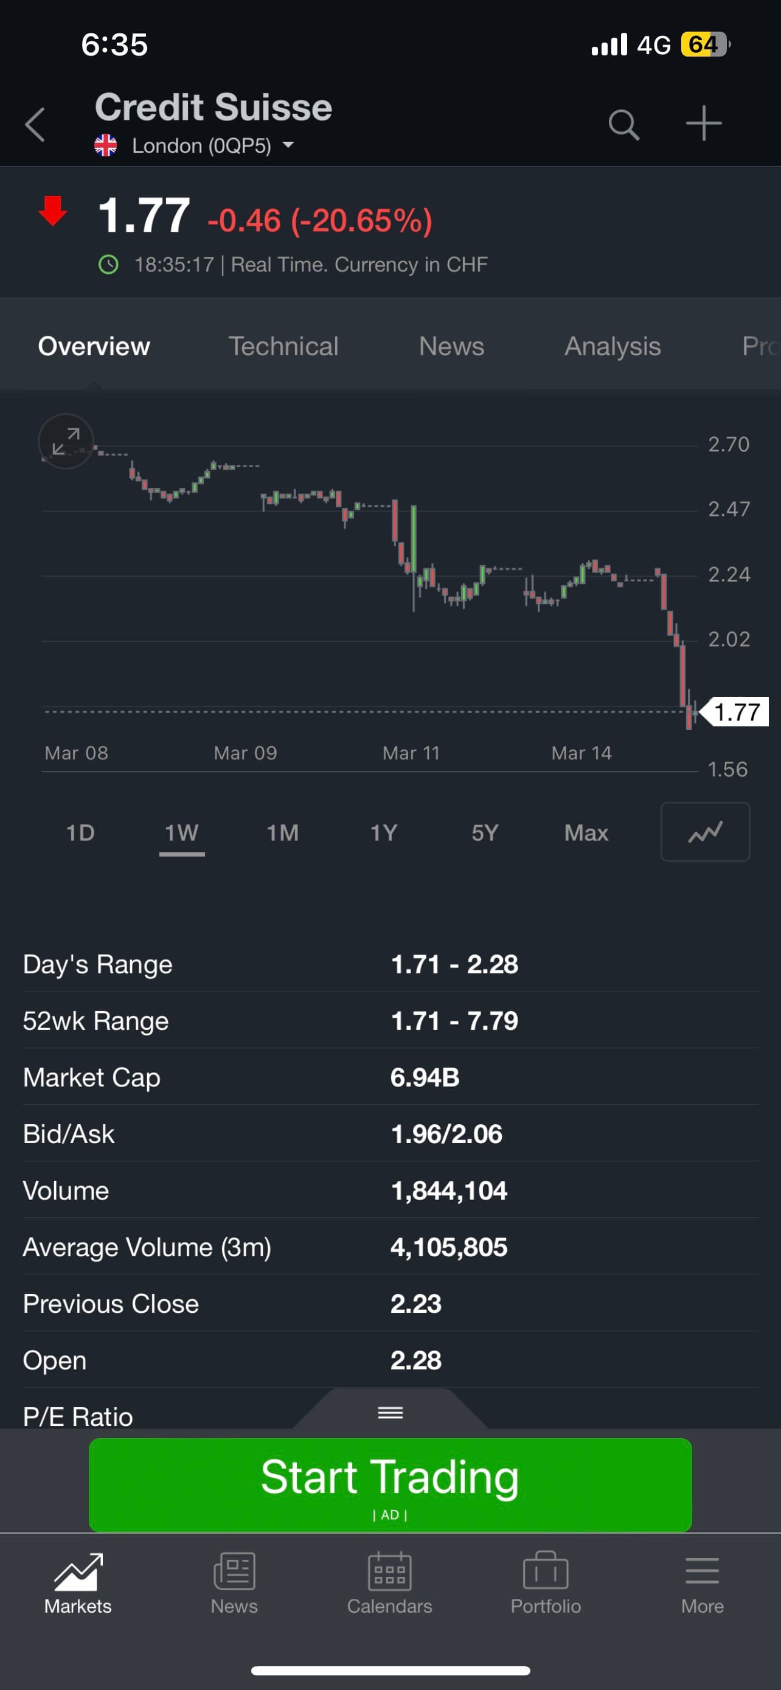Switch chart type with line chart icon
Screen dimensions: 781x1690
point(705,832)
